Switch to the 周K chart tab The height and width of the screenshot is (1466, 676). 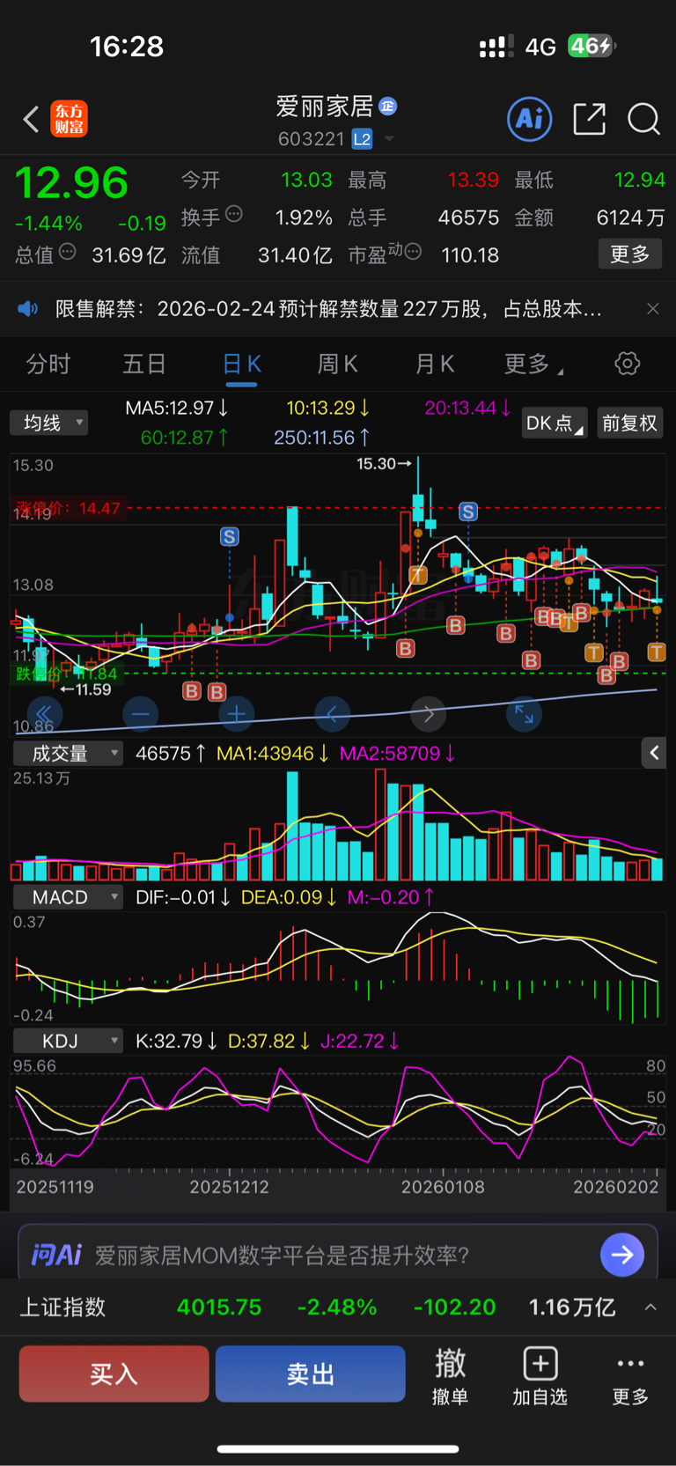pos(338,364)
